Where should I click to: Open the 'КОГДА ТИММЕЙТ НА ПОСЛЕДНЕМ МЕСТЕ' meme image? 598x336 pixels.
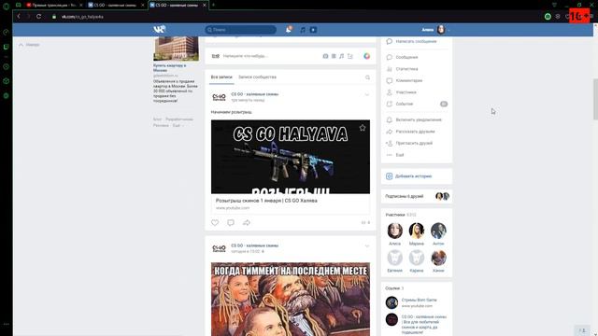(x=291, y=299)
